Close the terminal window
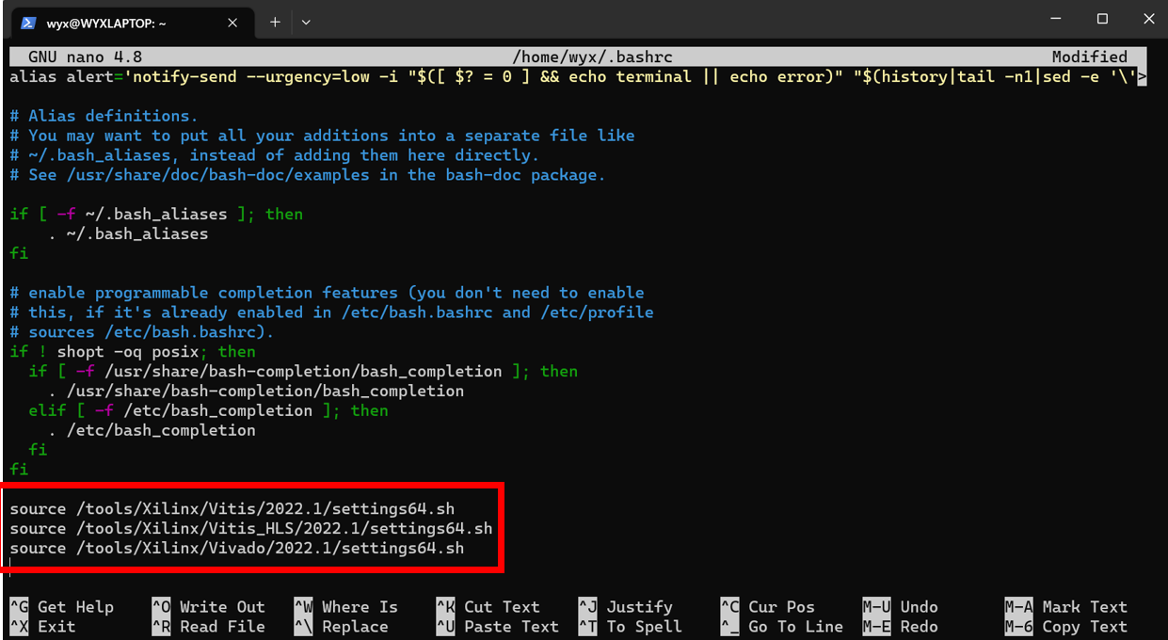 coord(1147,19)
